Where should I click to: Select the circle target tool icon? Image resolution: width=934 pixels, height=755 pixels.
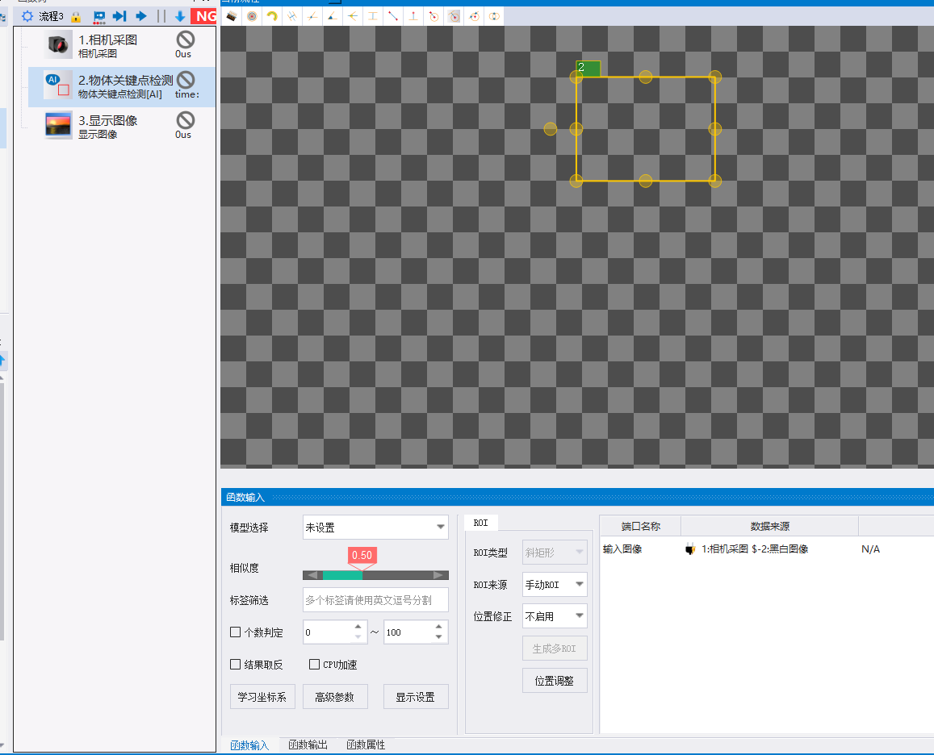(252, 16)
